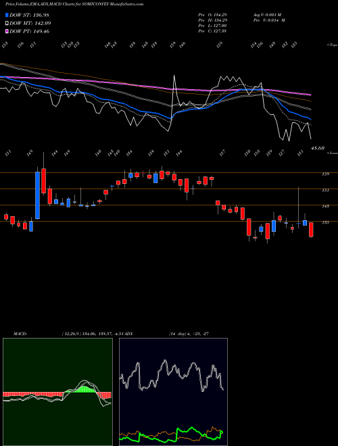Click the 48.60 value beside EMA chart

tap(318, 148)
